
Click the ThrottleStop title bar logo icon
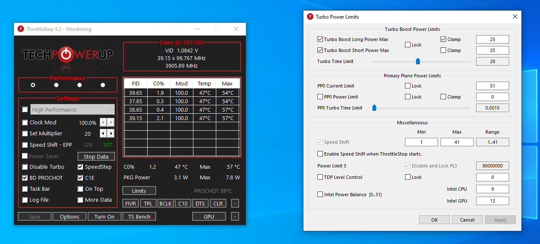pyautogui.click(x=21, y=29)
